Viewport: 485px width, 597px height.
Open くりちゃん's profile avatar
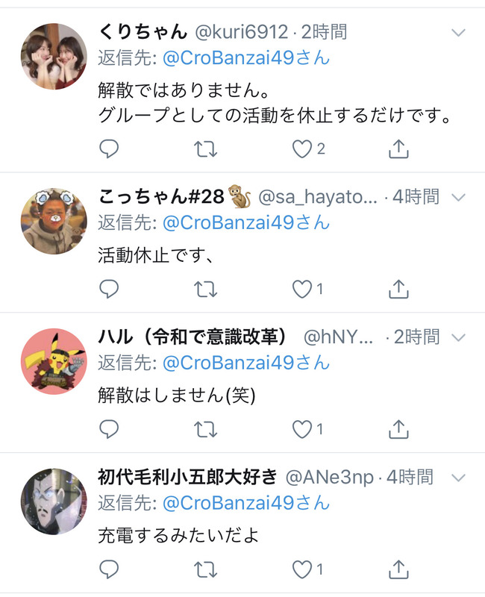tap(54, 57)
